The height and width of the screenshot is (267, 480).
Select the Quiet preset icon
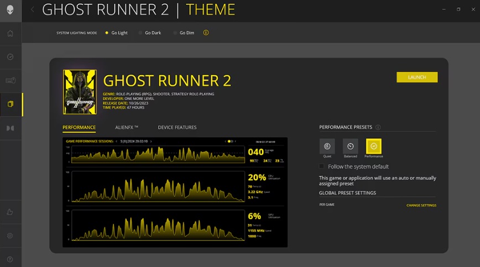327,146
